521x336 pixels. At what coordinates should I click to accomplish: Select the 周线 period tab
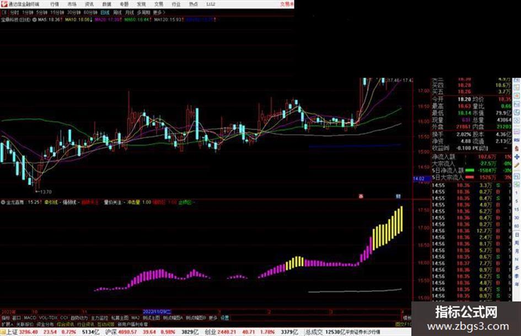117,12
